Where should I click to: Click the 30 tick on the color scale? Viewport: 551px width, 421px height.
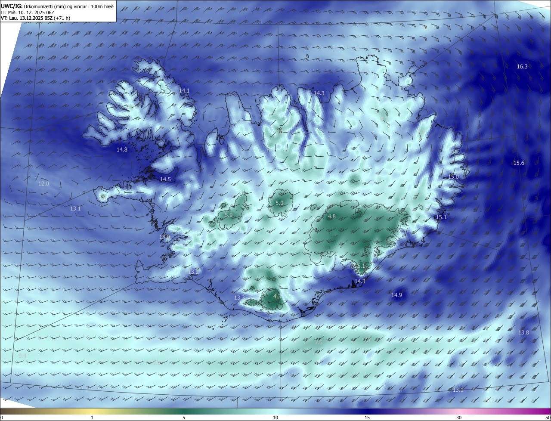(459, 418)
